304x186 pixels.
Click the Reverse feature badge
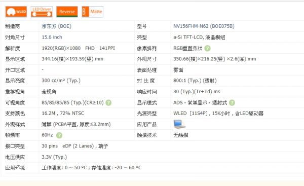tap(67, 12)
